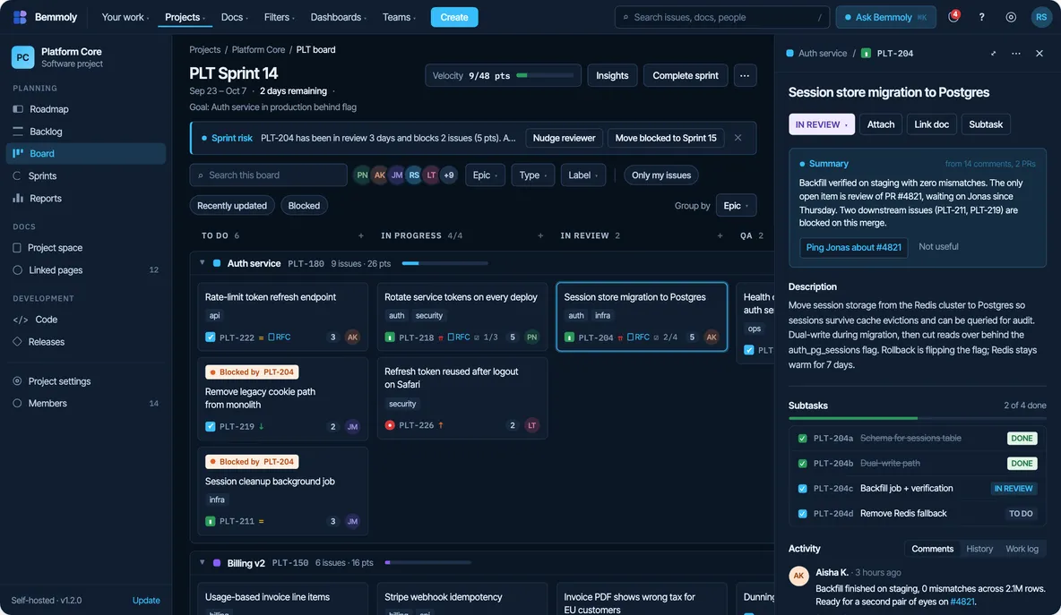Switch to the History activity tab
The image size is (1061, 615).
coord(979,549)
